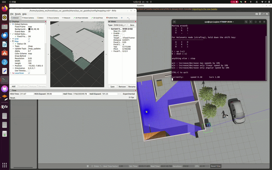
Task: Click the Save view button
Action: point(113,87)
